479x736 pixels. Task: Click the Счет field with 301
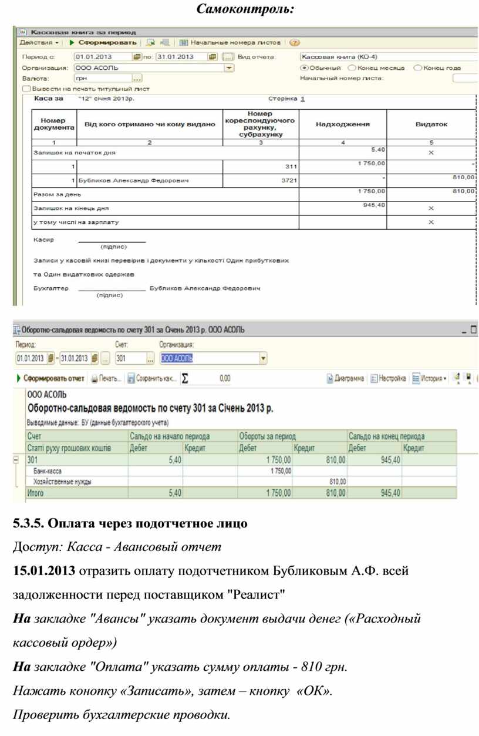point(130,358)
